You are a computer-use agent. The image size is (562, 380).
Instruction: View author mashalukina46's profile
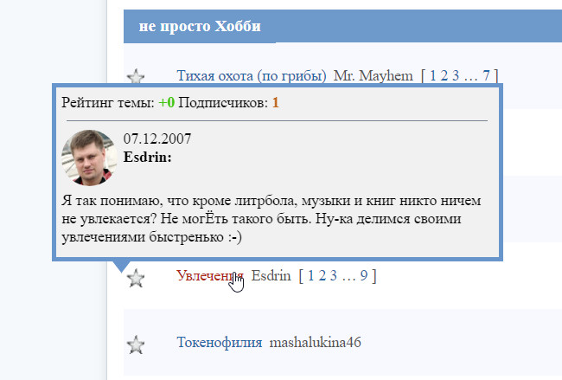(315, 342)
